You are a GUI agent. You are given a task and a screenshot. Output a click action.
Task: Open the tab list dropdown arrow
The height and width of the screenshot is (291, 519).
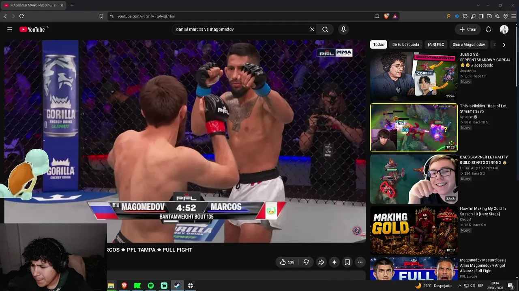tap(478, 5)
